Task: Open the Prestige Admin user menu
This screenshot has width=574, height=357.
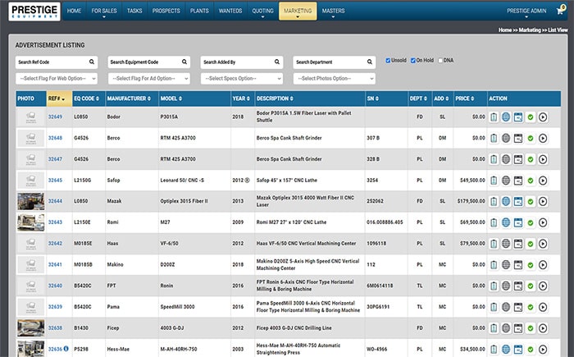Action: [526, 11]
